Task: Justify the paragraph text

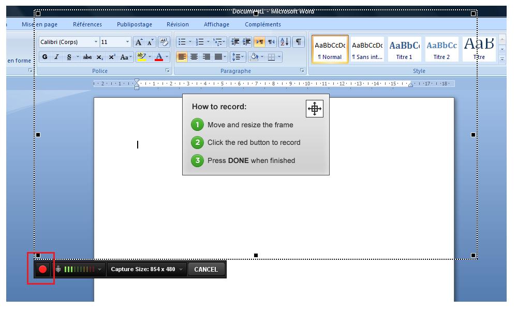Action: [x=218, y=57]
